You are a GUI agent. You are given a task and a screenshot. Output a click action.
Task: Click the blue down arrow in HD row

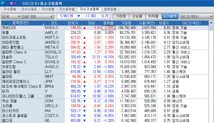click(84, 121)
